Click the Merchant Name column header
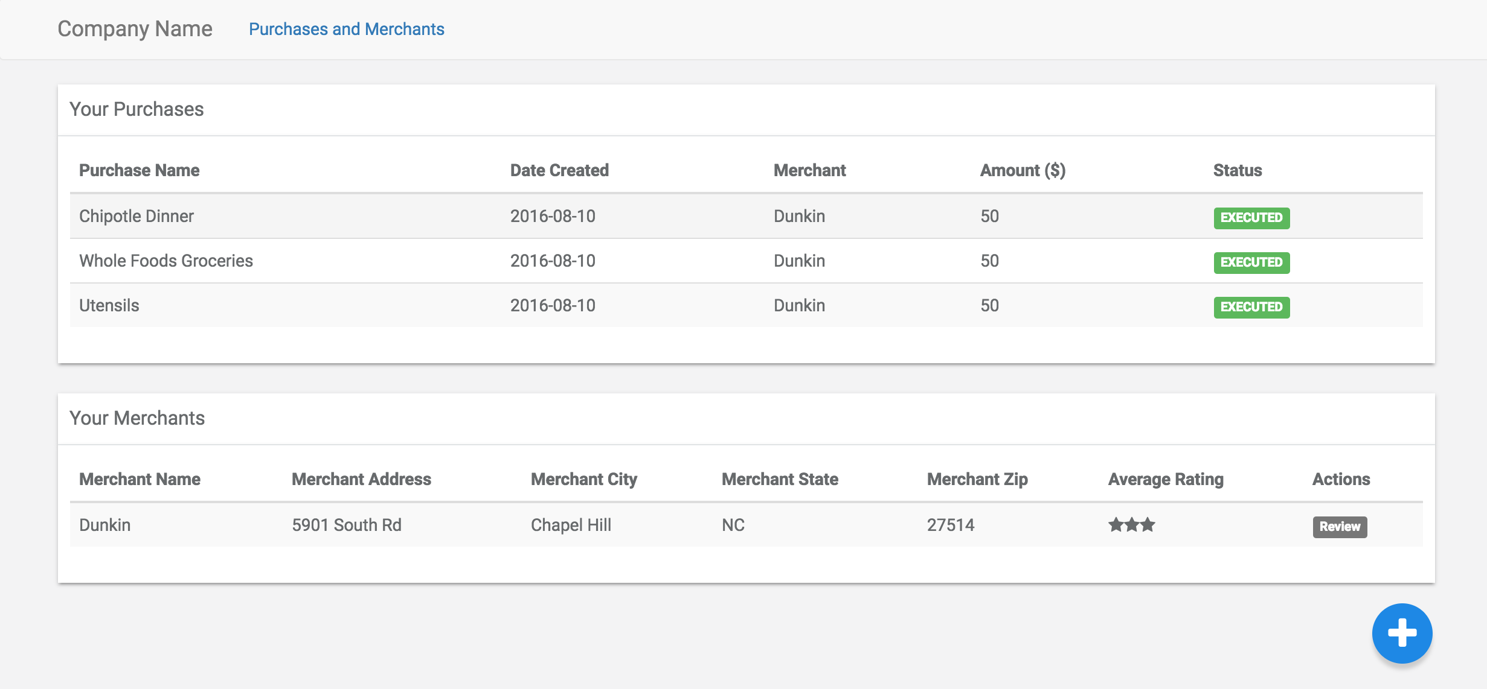 coord(140,479)
